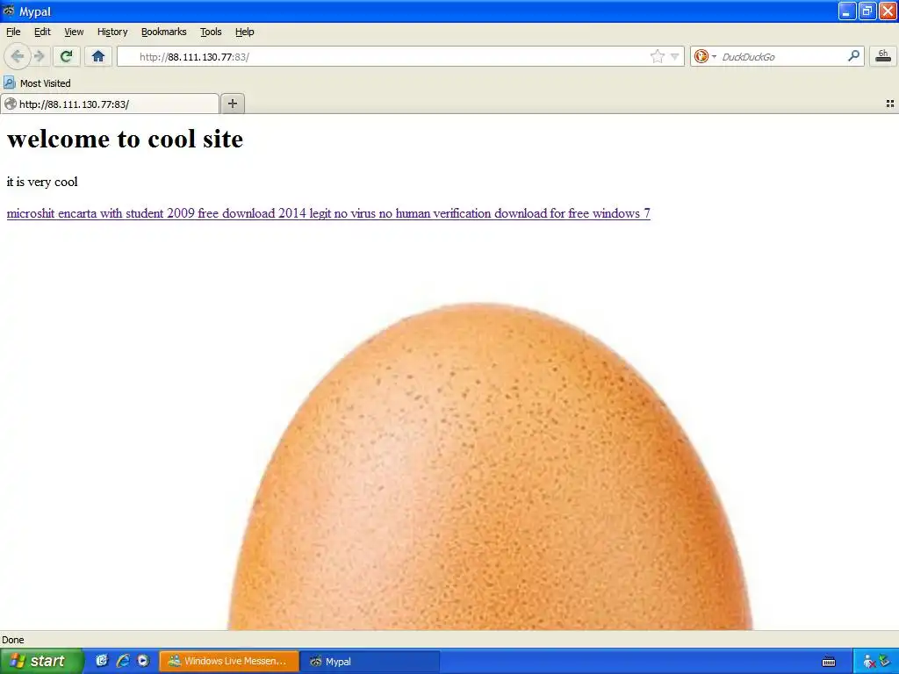
Task: Open the 6h downloads toolbar button
Action: click(x=883, y=56)
